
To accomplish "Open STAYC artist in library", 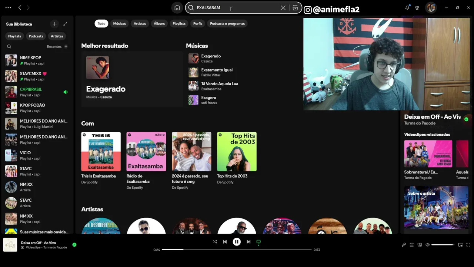I will click(37, 203).
